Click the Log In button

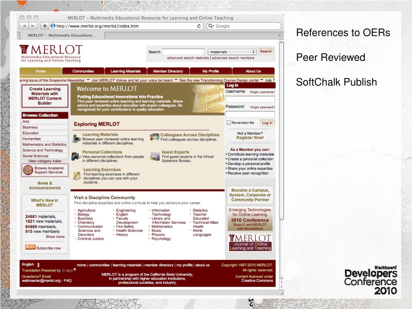pos(267,123)
